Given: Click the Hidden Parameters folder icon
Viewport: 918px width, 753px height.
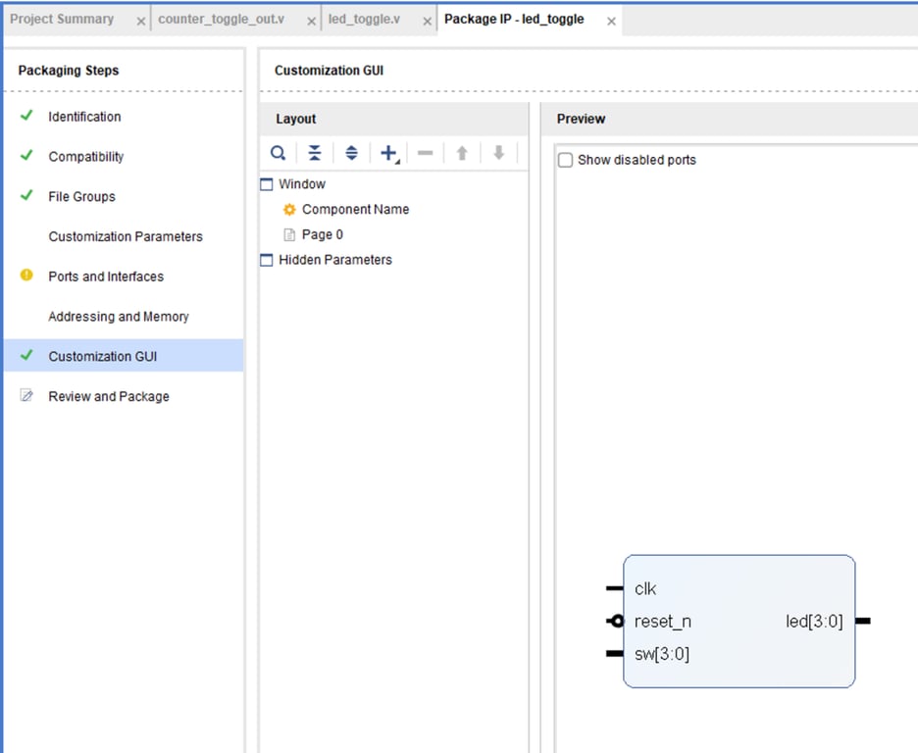Looking at the screenshot, I should pos(267,260).
